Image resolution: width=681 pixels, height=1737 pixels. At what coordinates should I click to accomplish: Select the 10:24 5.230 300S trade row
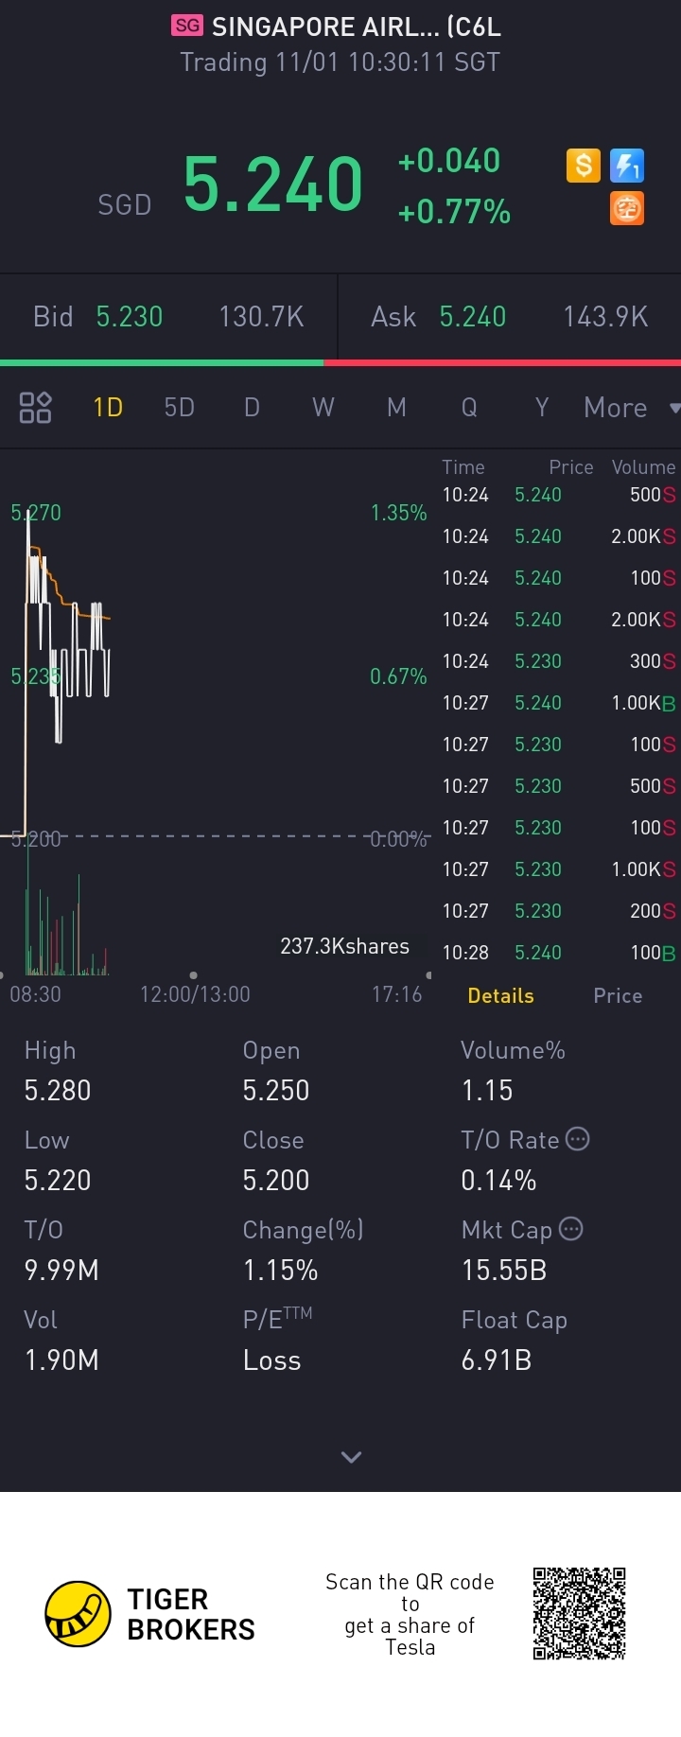pyautogui.click(x=559, y=661)
